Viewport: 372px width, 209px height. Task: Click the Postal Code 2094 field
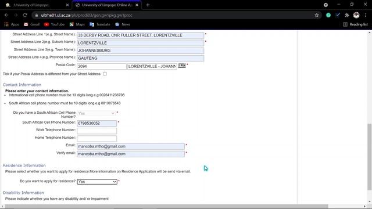coord(102,67)
